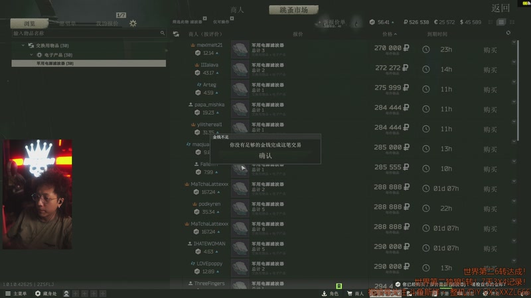Sort by 价格 price column
The width and height of the screenshot is (531, 298).
point(390,34)
